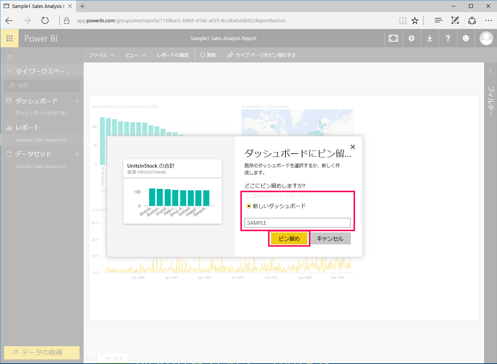Expand the フィルター pane chevron
The width and height of the screenshot is (497, 364).
click(x=491, y=72)
